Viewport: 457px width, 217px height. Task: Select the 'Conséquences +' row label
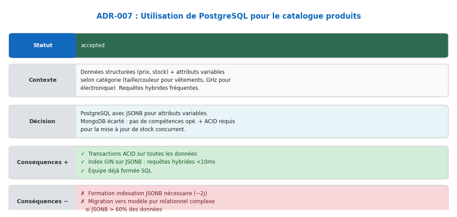(43, 163)
